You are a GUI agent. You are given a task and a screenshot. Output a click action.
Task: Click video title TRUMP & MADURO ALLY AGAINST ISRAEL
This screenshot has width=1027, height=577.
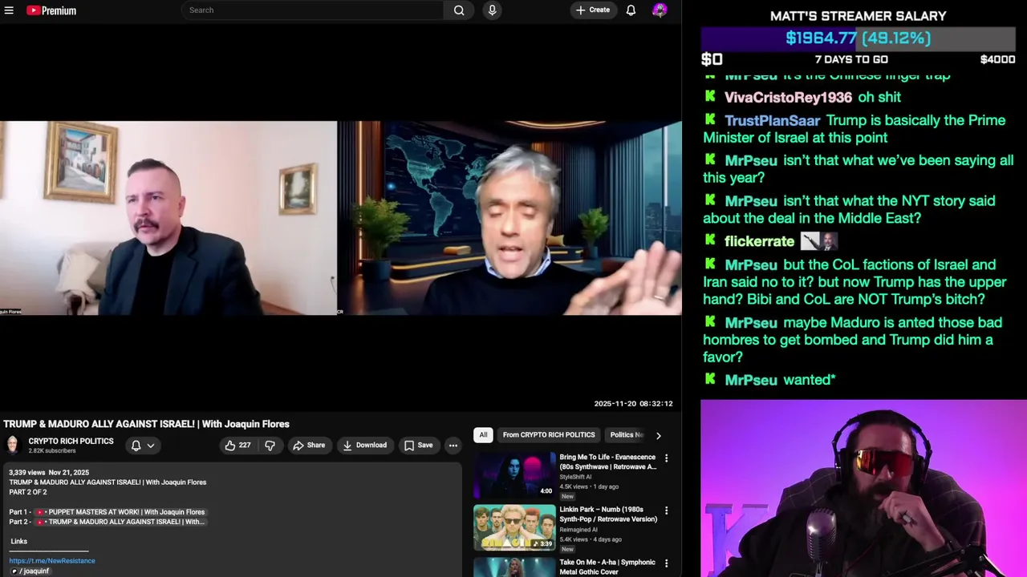coord(146,424)
